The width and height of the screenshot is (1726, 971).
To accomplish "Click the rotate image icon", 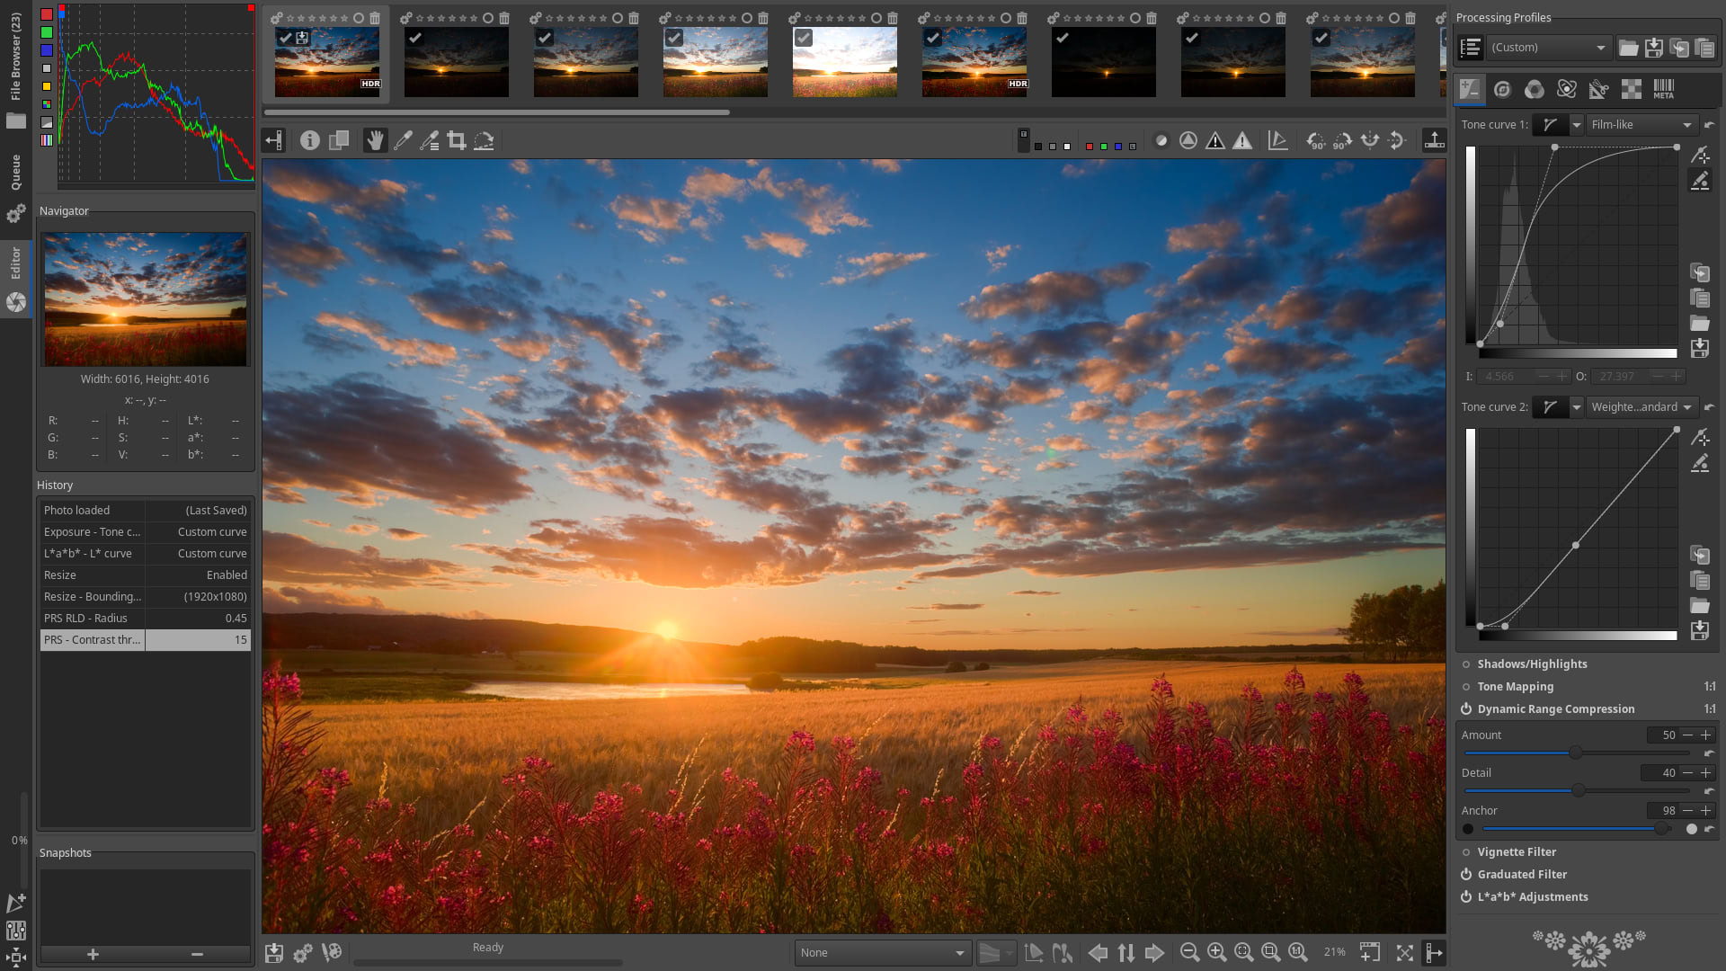I will [x=1314, y=140].
